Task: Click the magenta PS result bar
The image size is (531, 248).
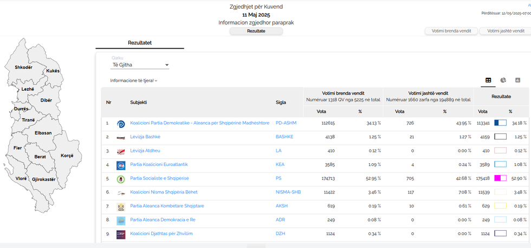Action: (x=500, y=178)
